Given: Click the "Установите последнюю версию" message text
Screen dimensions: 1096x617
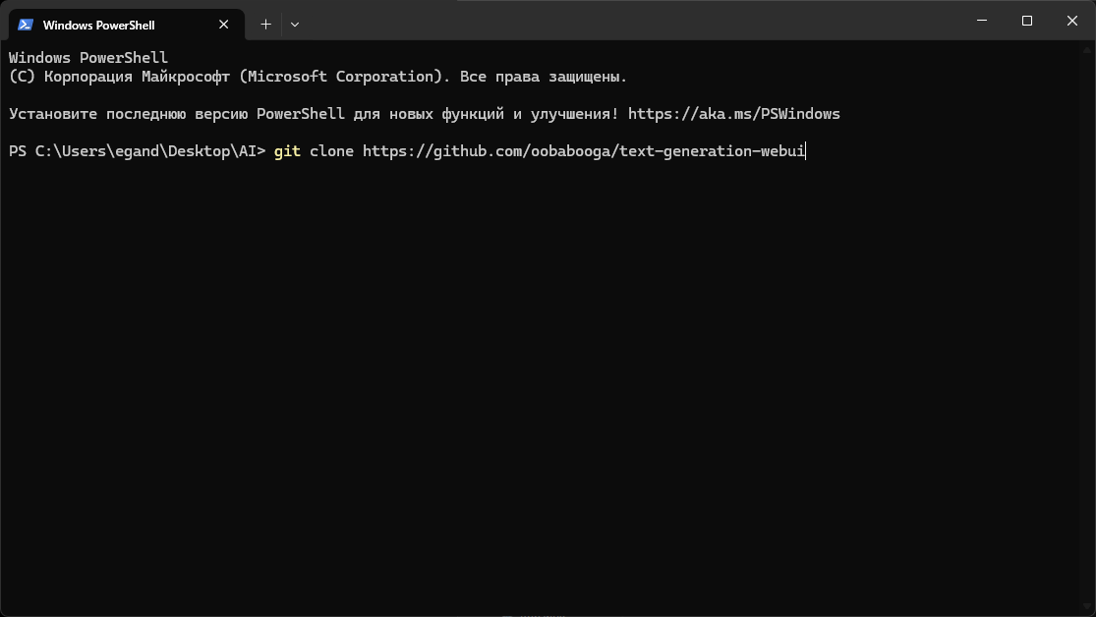Looking at the screenshot, I should (128, 114).
